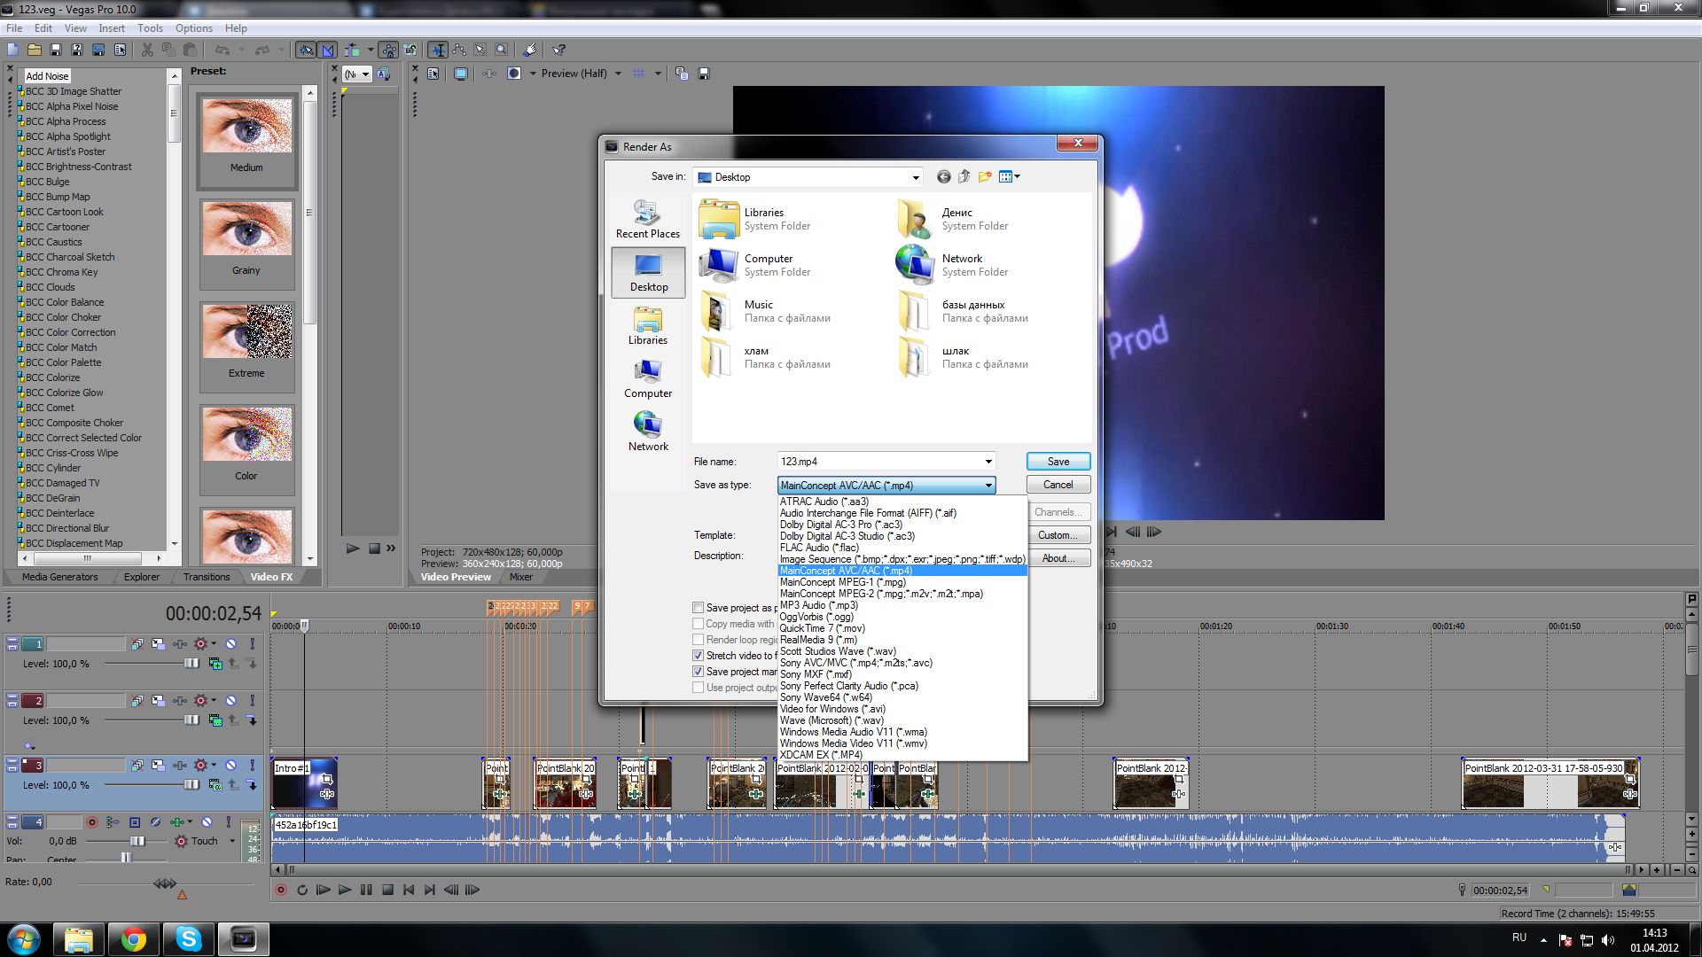Screen dimensions: 1702x957
Task: Uncheck the 'Stretch video to fill' checkbox
Action: tap(699, 656)
